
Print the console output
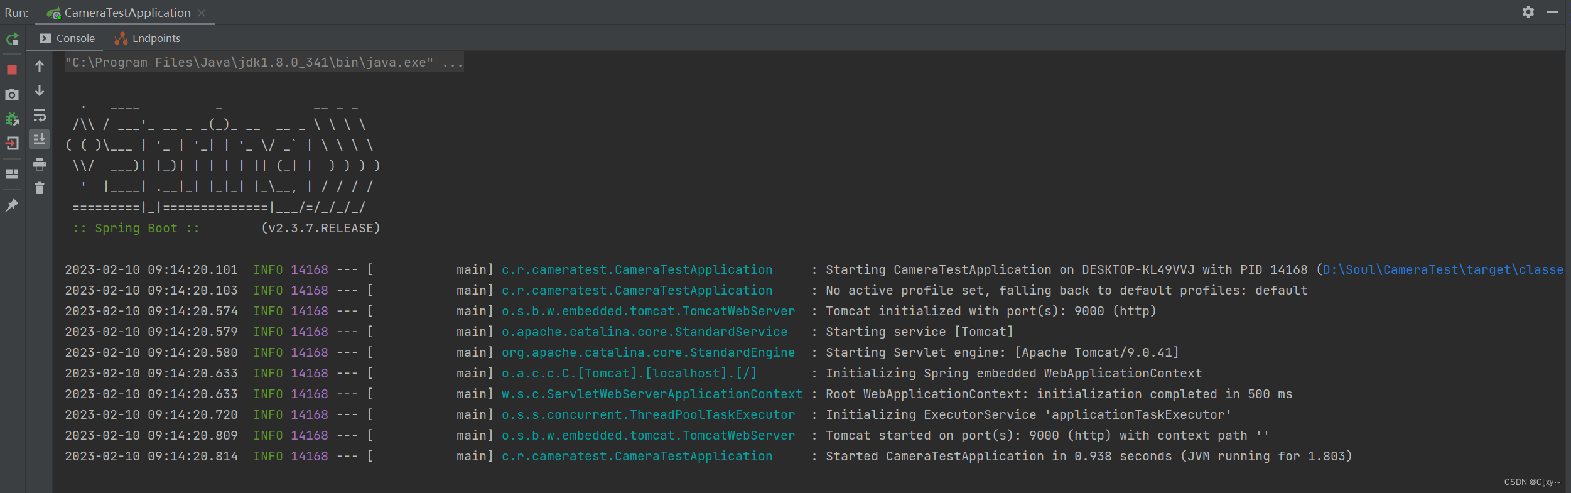(40, 165)
